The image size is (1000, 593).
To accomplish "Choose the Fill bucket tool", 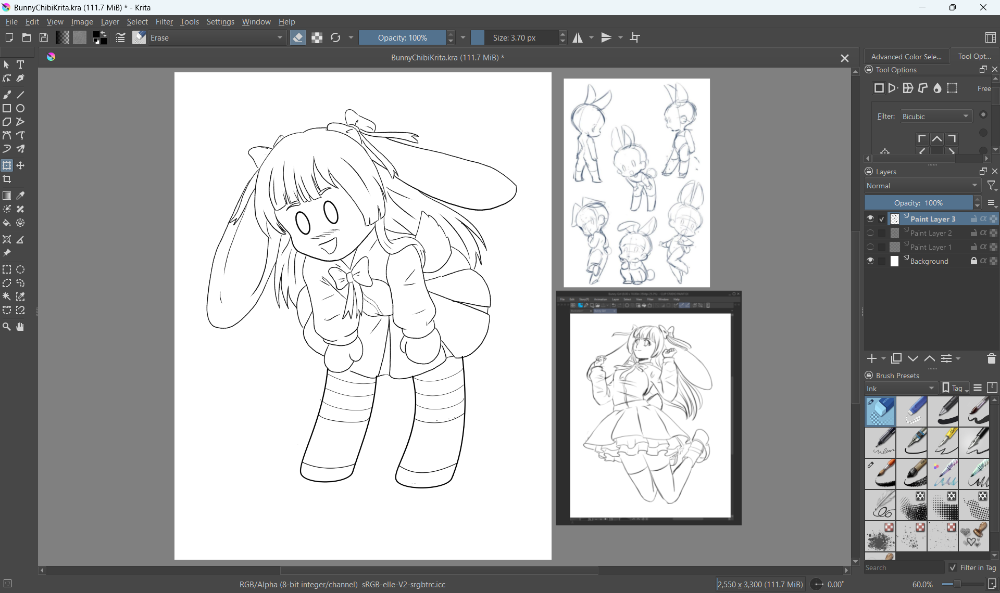I will click(x=7, y=223).
